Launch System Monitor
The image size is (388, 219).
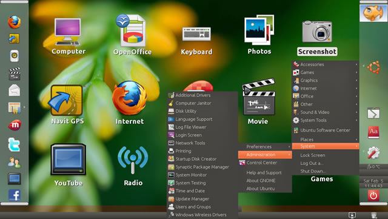pyautogui.click(x=202, y=175)
